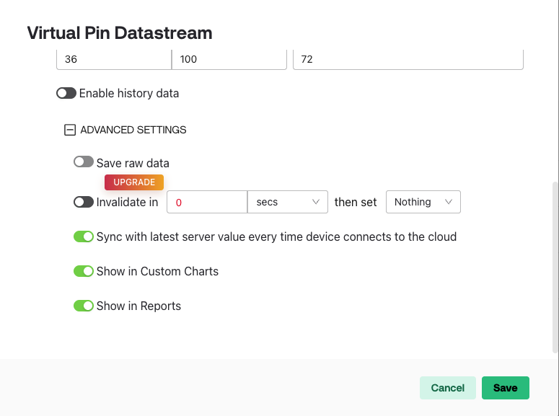Focus the field showing value 100
The width and height of the screenshot is (559, 416).
click(229, 59)
